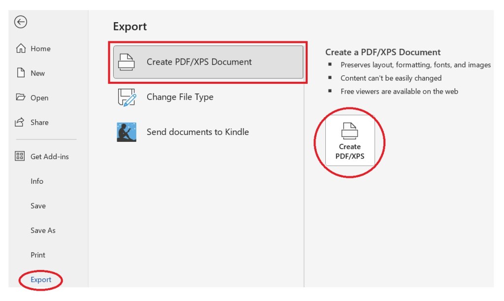Click the Share arrow icon
The width and height of the screenshot is (504, 301).
click(x=20, y=122)
